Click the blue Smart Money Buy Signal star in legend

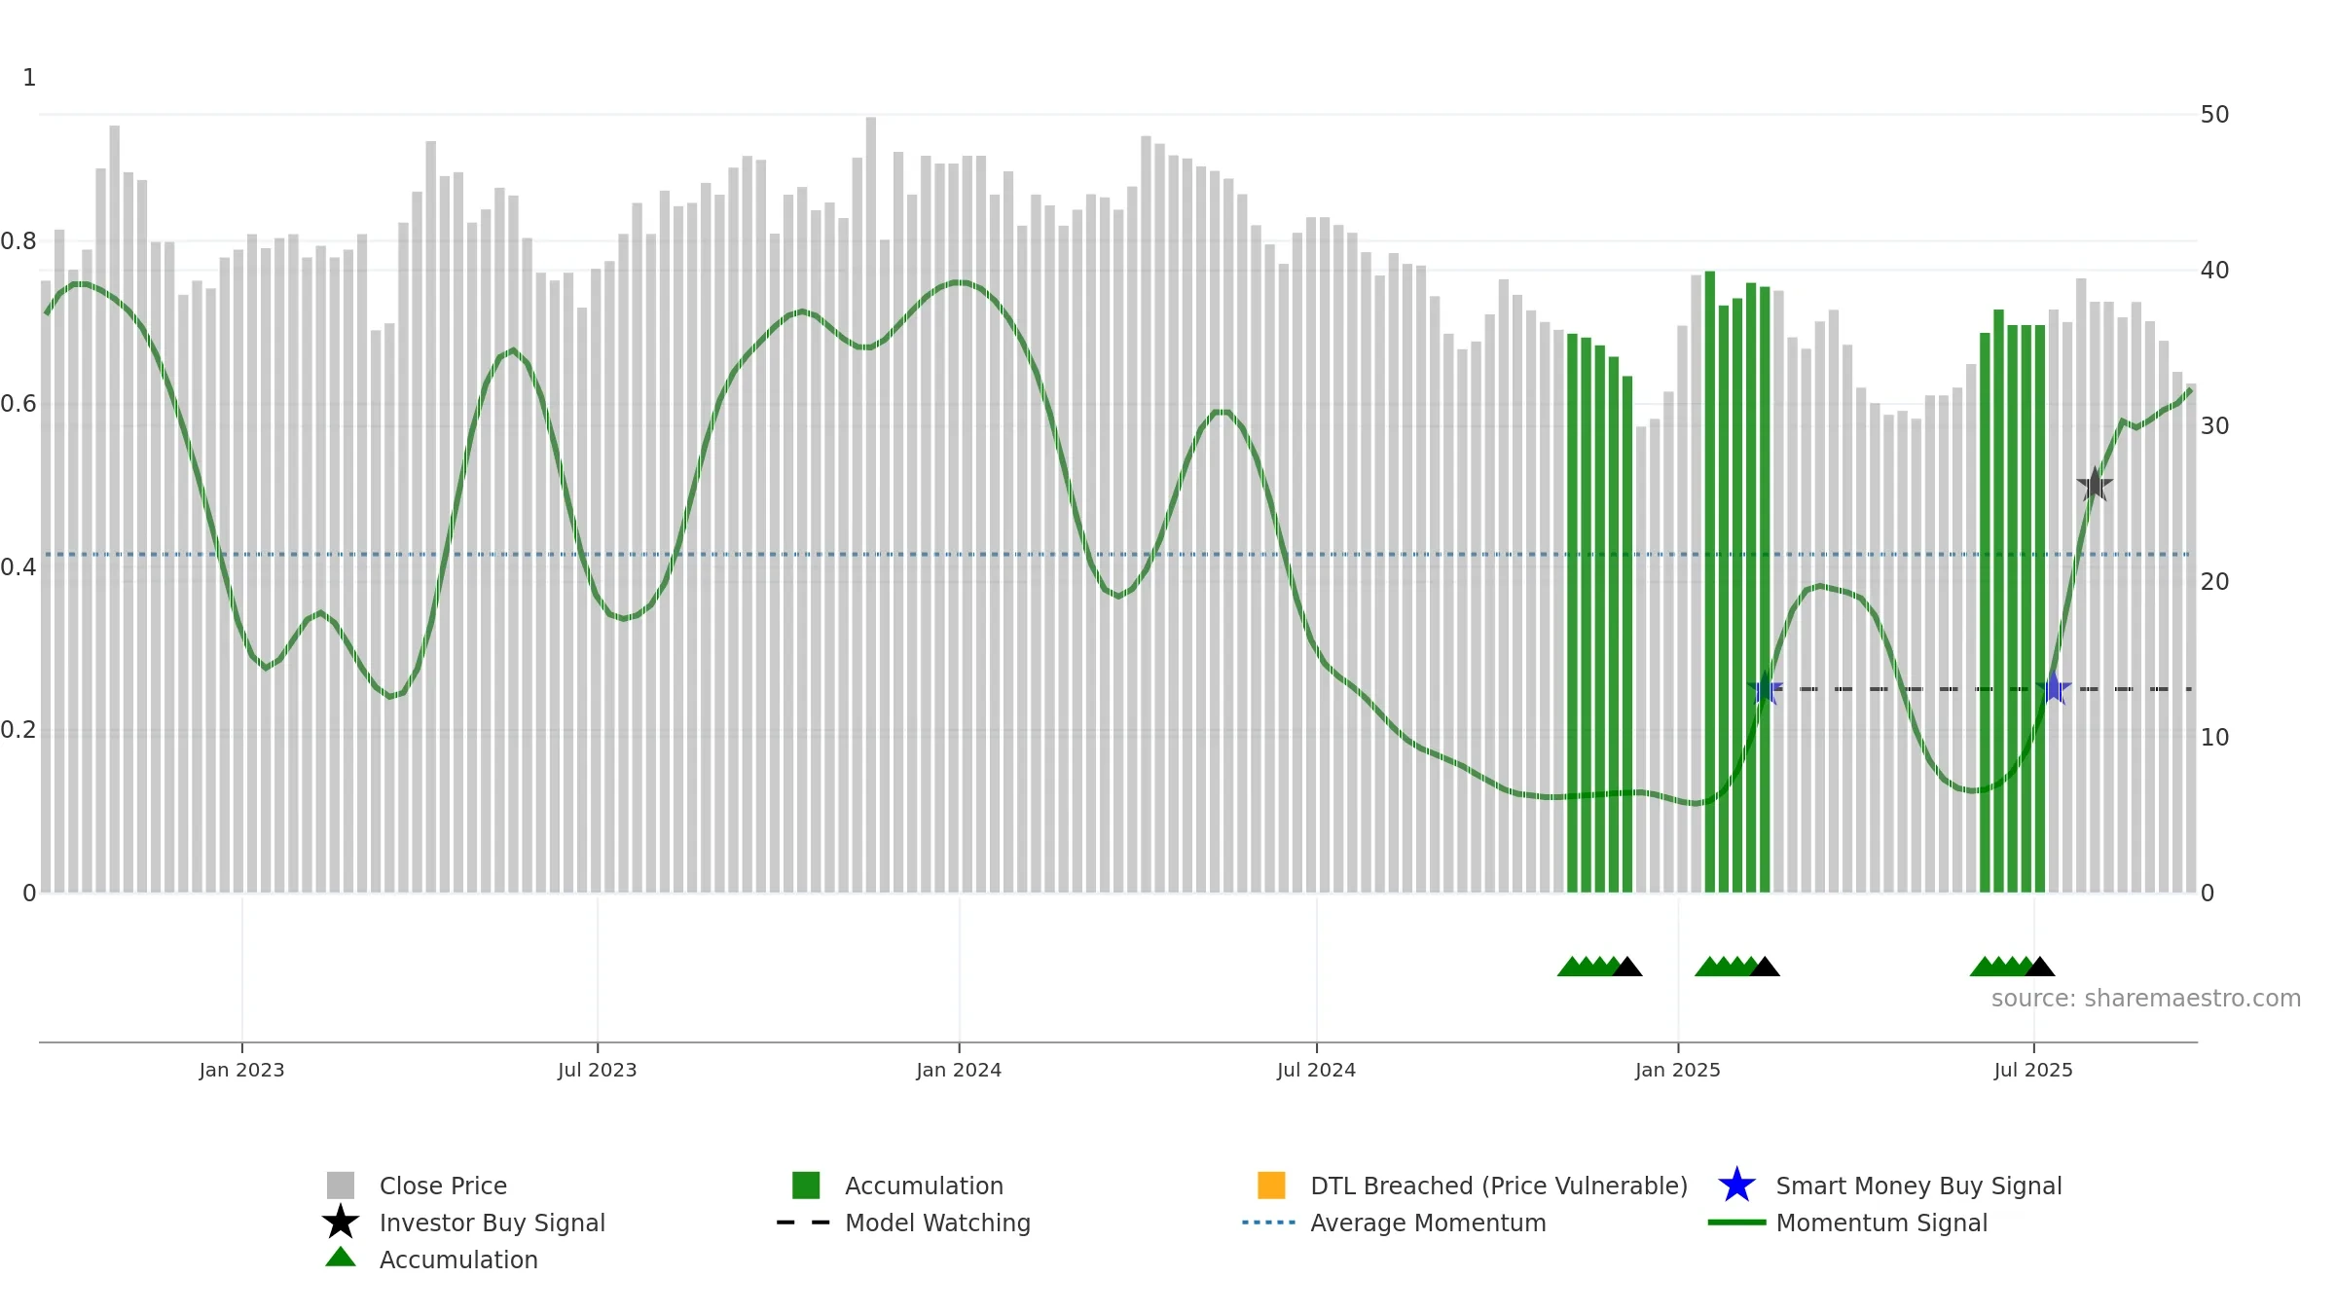(x=1736, y=1186)
